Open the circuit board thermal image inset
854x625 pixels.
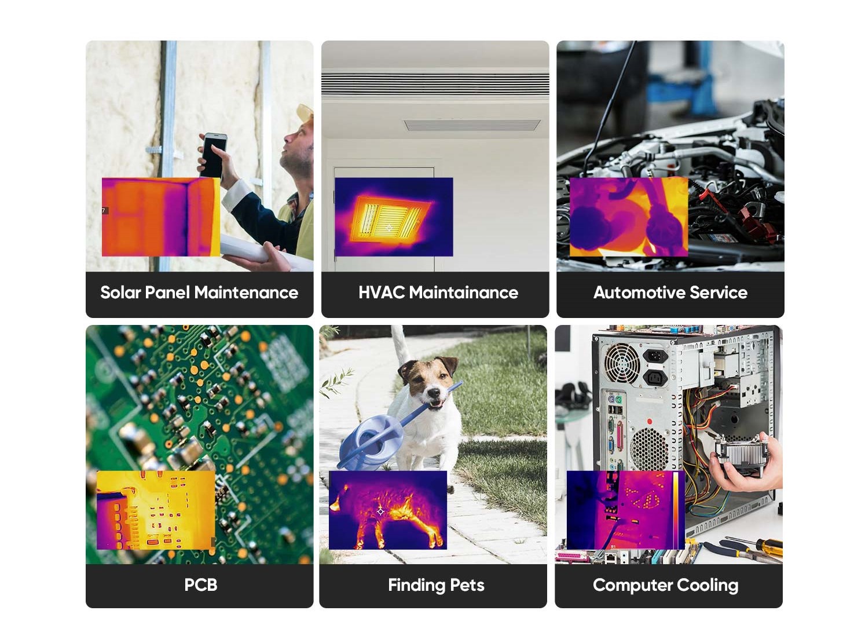pyautogui.click(x=156, y=510)
